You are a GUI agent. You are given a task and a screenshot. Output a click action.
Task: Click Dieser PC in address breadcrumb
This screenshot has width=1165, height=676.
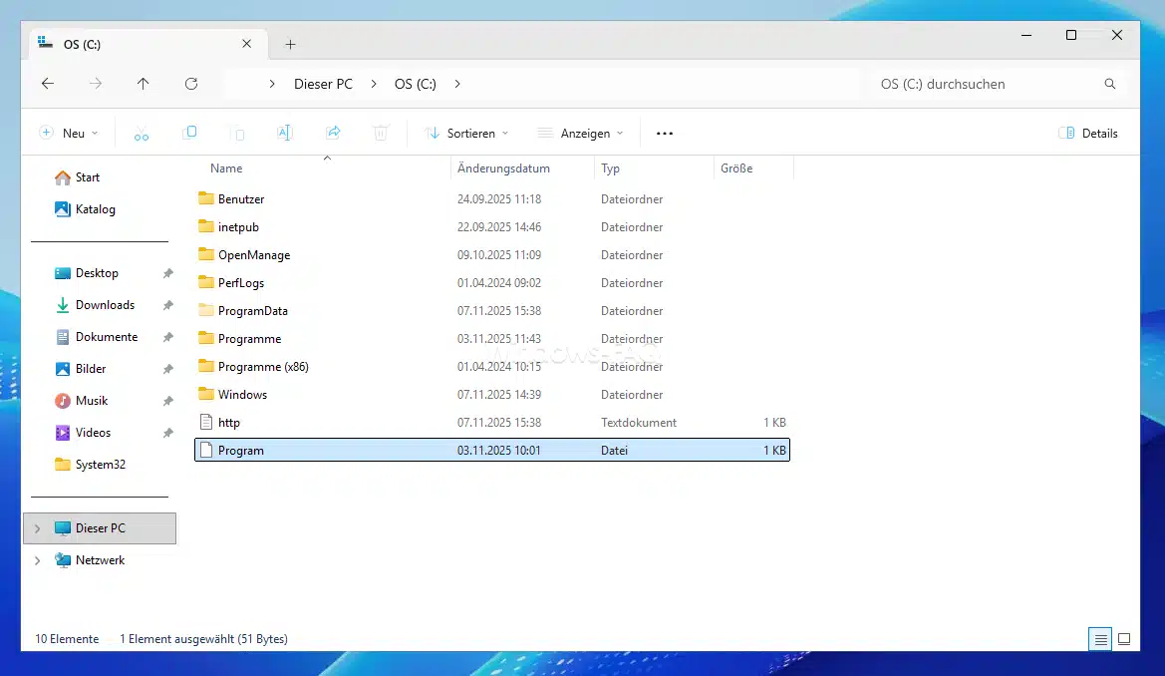[x=323, y=84]
